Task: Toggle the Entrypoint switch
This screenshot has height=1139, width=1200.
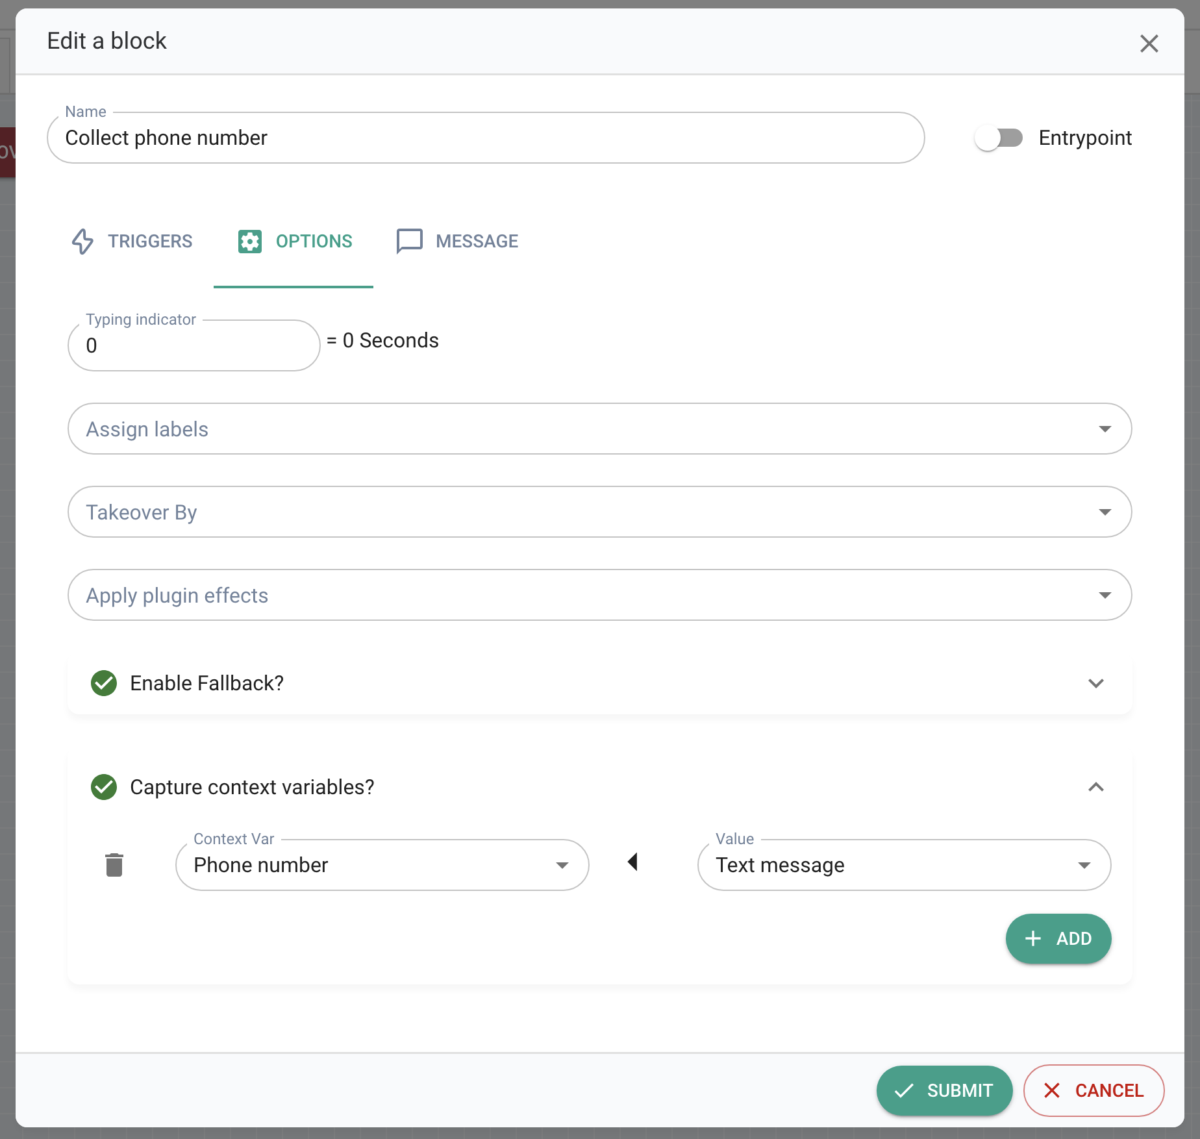Action: (998, 138)
